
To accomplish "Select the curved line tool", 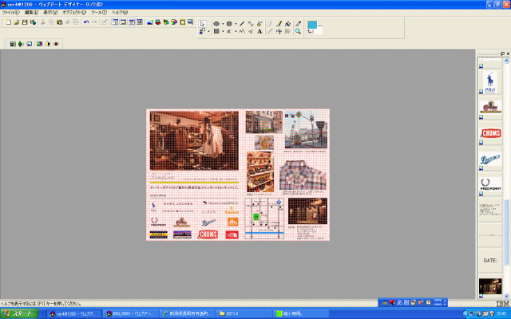I will coord(250,24).
